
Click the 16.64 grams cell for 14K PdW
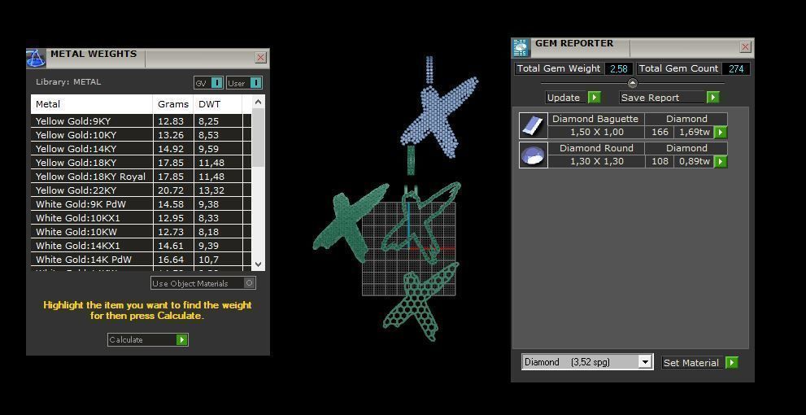[x=173, y=260]
